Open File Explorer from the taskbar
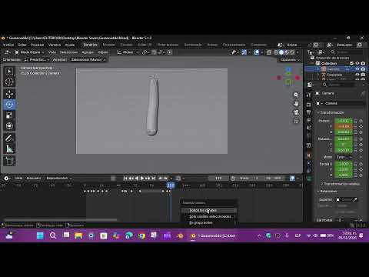Viewport: 369px width, 277px height. coord(78,235)
